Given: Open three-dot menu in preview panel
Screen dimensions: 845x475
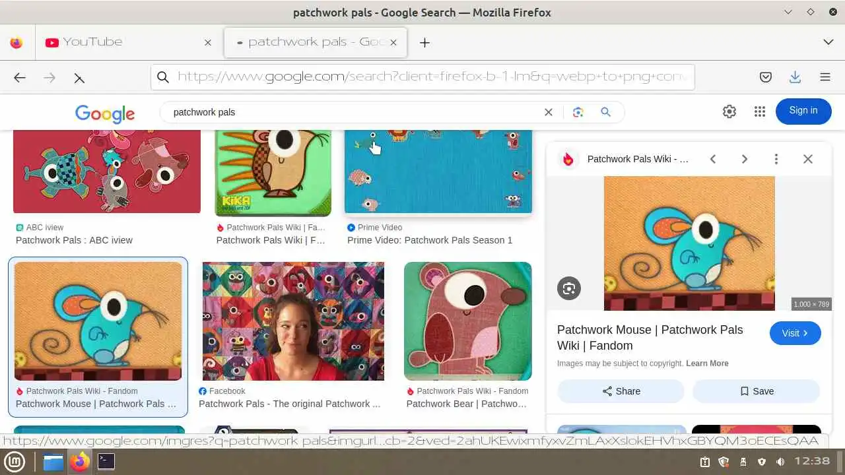Looking at the screenshot, I should pyautogui.click(x=776, y=159).
